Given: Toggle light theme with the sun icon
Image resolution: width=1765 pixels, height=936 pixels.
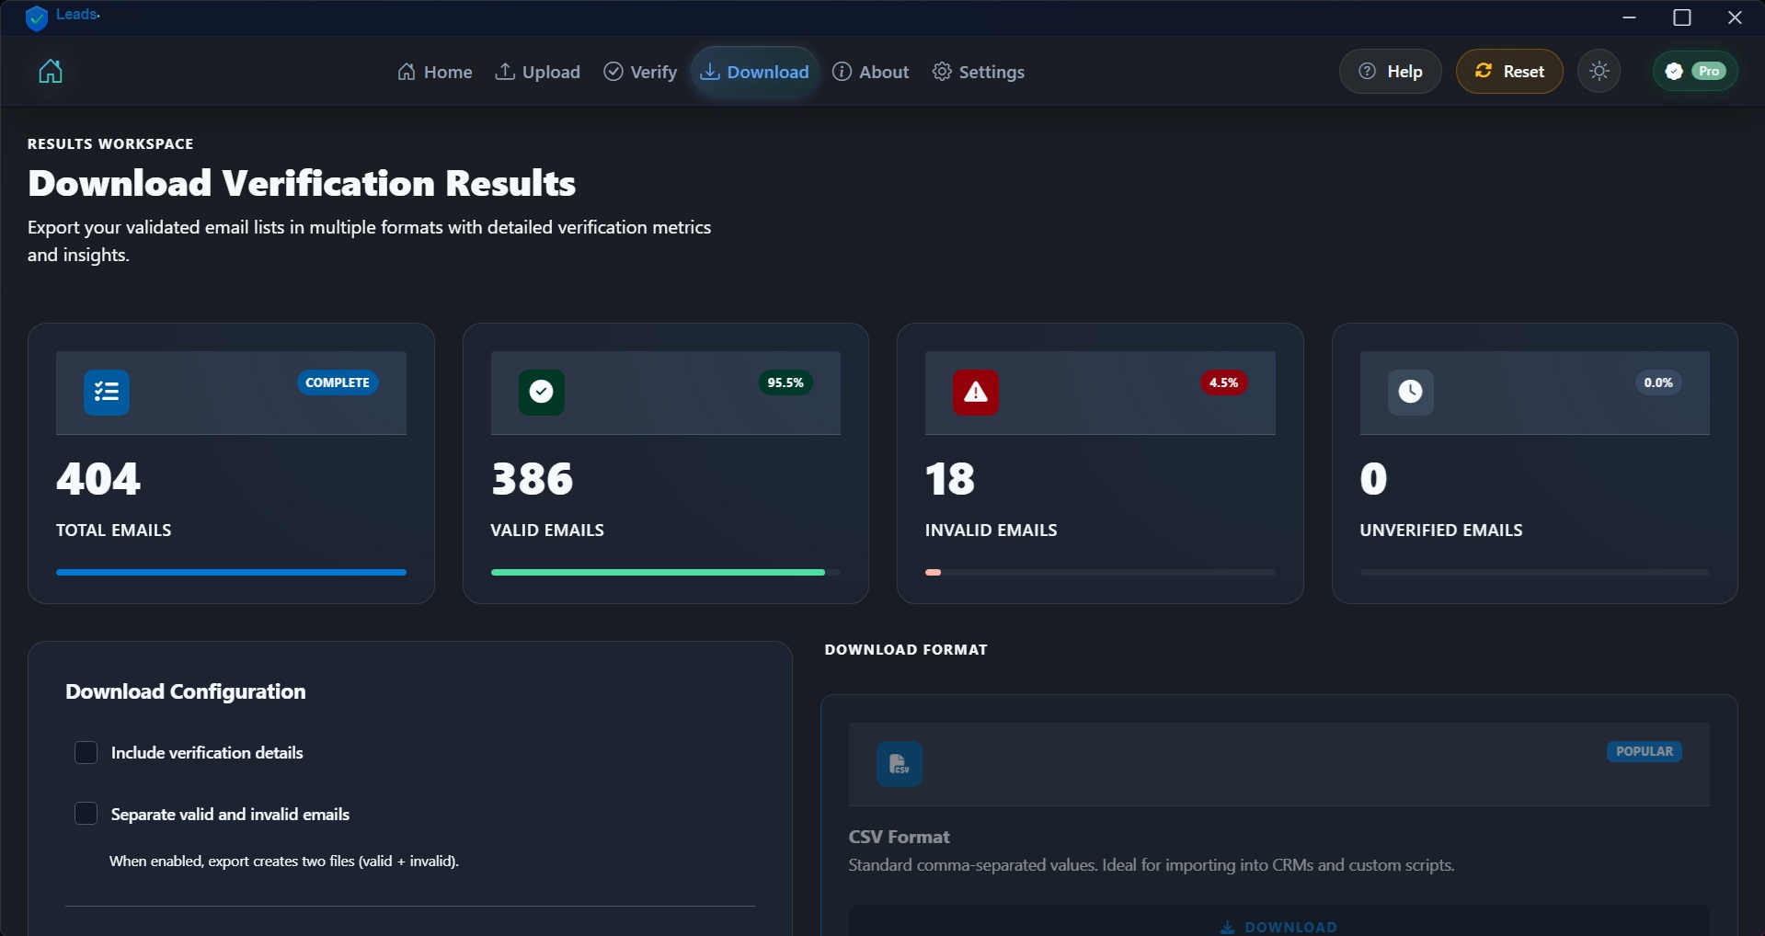Looking at the screenshot, I should coord(1599,72).
